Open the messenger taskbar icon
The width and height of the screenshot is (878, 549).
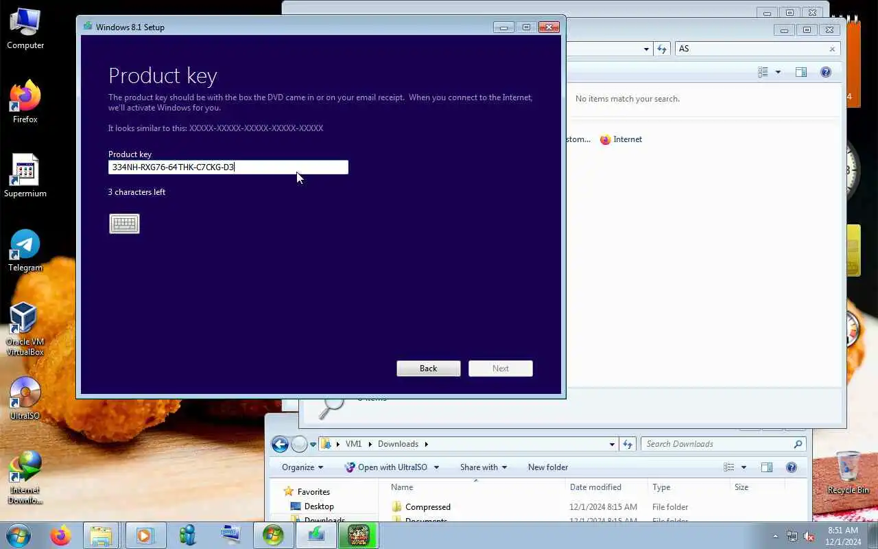click(188, 535)
